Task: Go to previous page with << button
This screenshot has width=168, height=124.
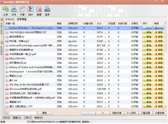Action: pyautogui.click(x=88, y=113)
